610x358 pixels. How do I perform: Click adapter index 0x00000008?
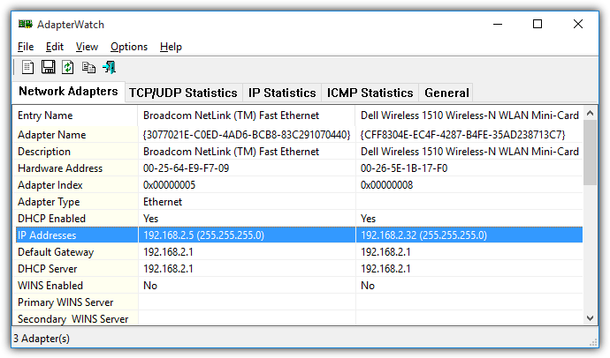(386, 185)
